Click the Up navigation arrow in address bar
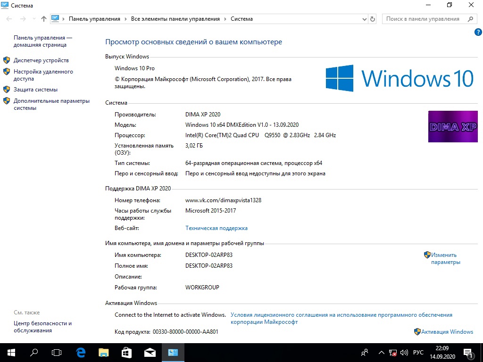Screen dimensions: 483x362 coord(44,19)
